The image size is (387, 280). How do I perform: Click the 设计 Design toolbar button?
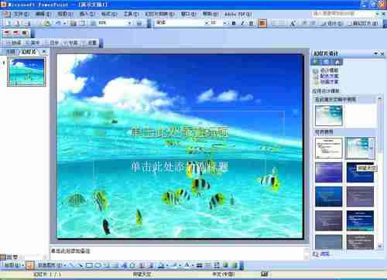pyautogui.click(x=333, y=23)
